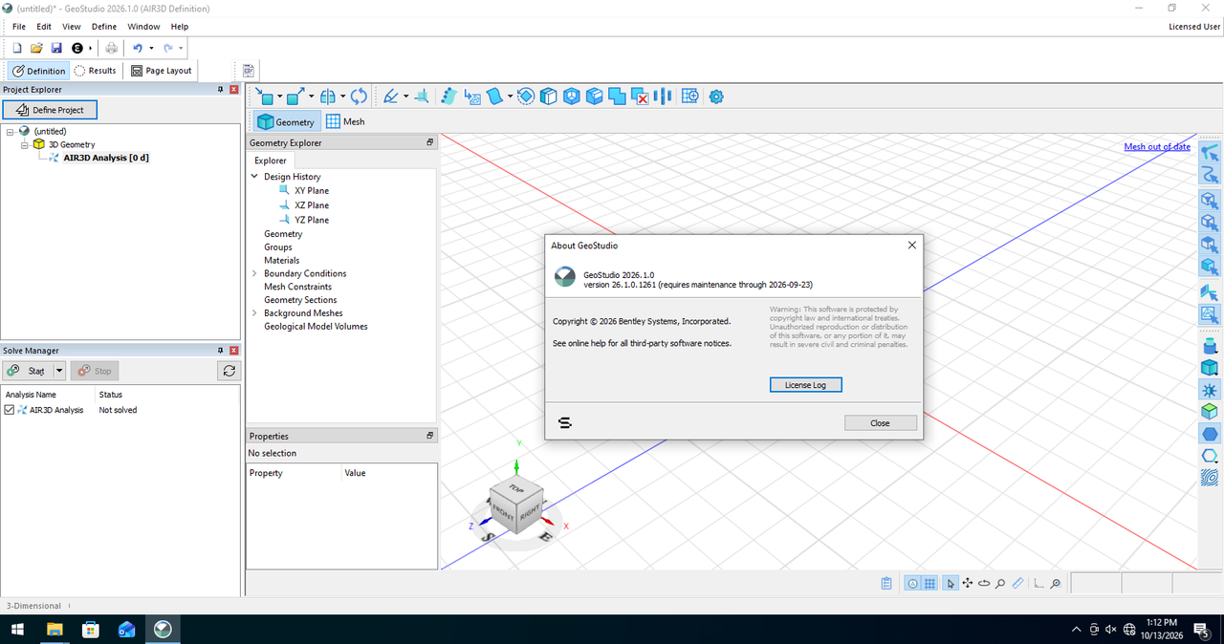Open the Edit menu

tap(44, 27)
